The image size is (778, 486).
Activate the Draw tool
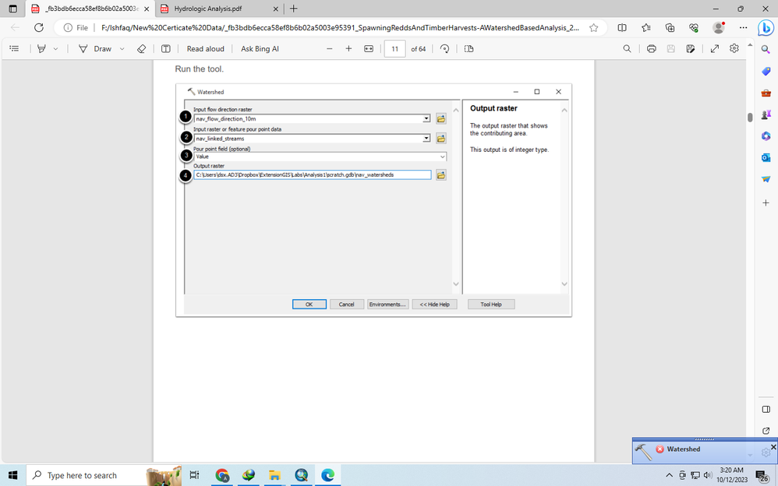[x=95, y=48]
